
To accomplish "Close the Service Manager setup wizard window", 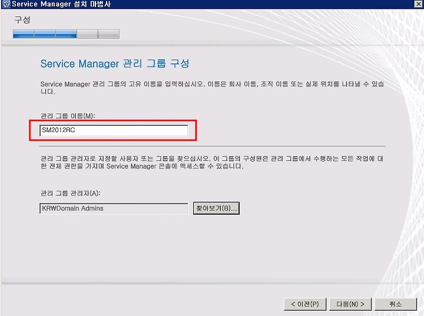I will pyautogui.click(x=418, y=4).
